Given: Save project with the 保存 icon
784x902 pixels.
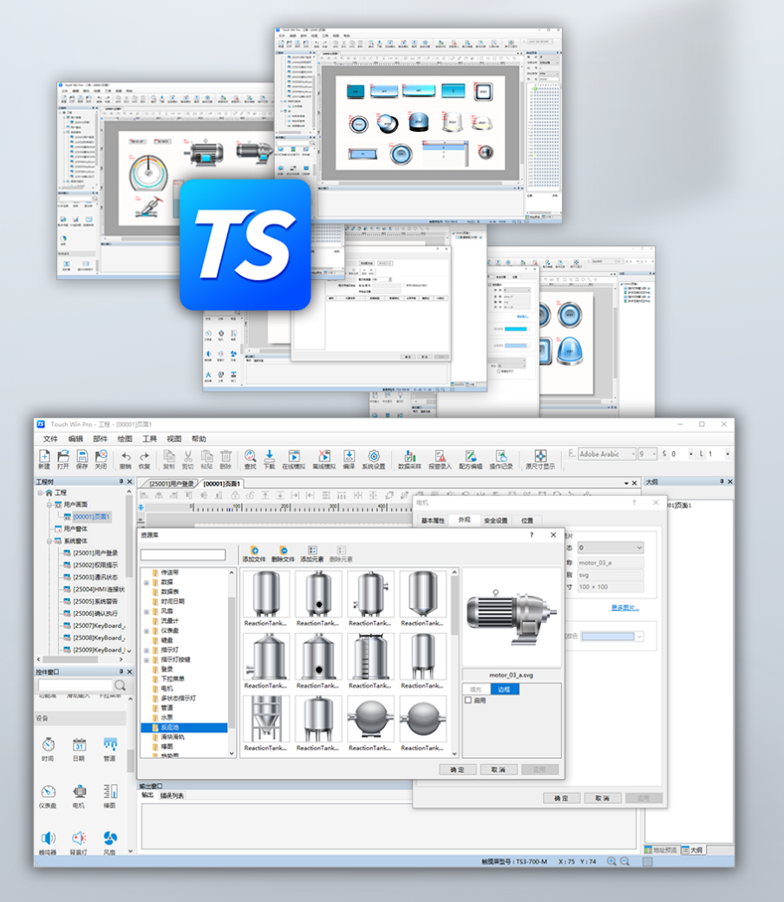Looking at the screenshot, I should [82, 459].
